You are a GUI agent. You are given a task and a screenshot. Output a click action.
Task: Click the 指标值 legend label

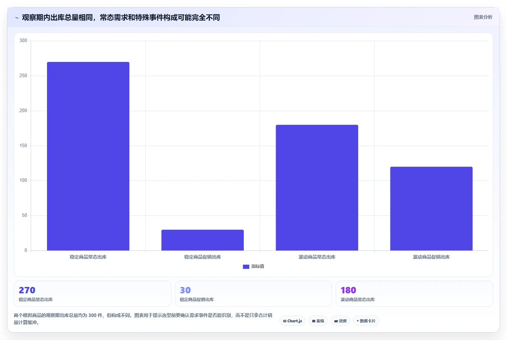click(x=258, y=266)
